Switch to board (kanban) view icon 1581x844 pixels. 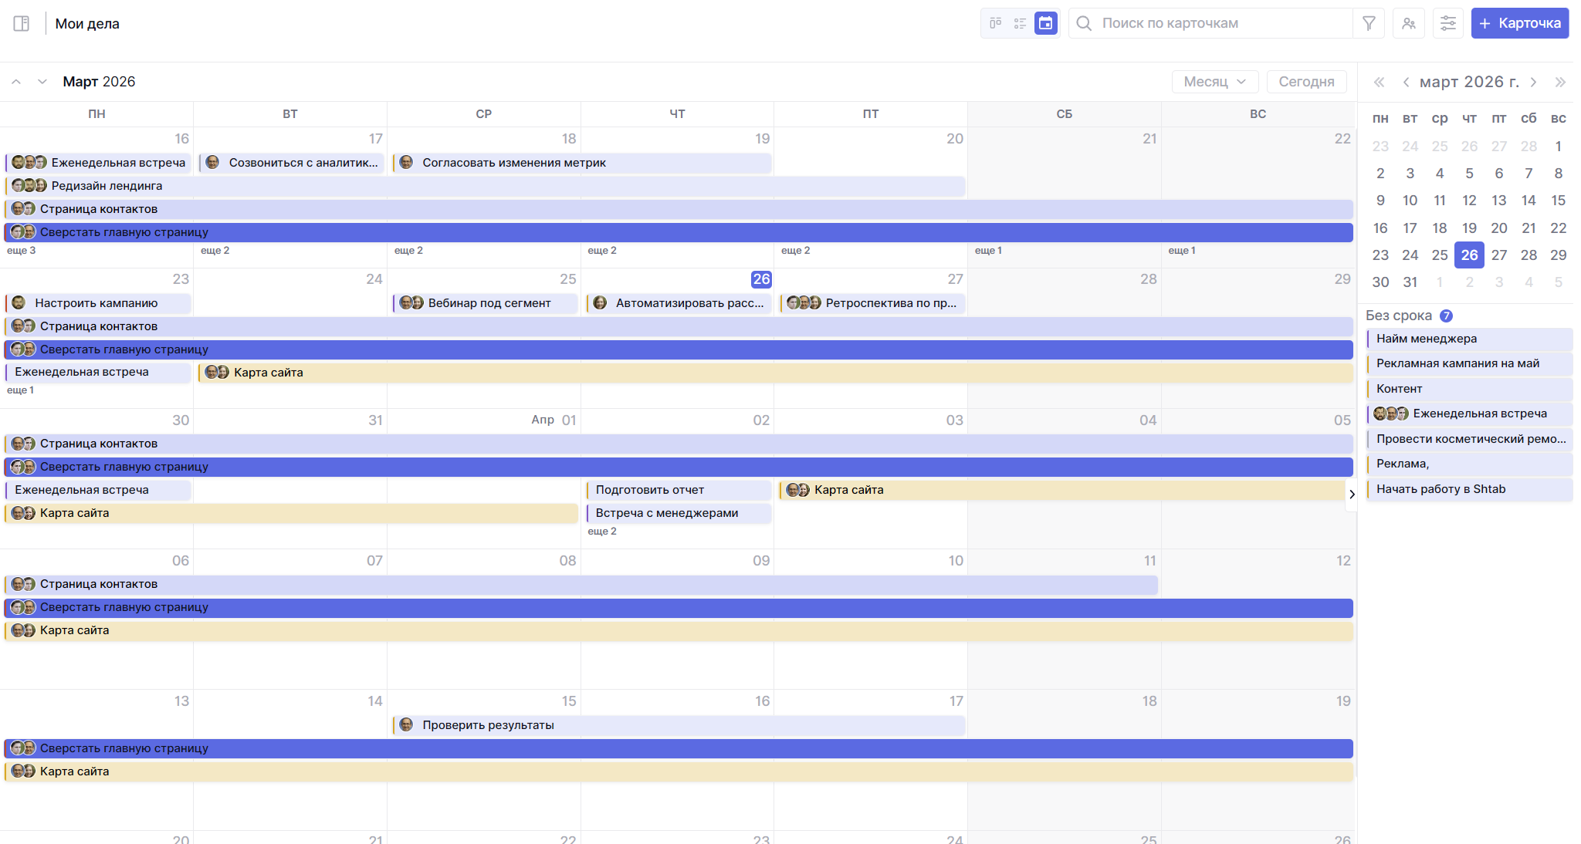tap(996, 23)
